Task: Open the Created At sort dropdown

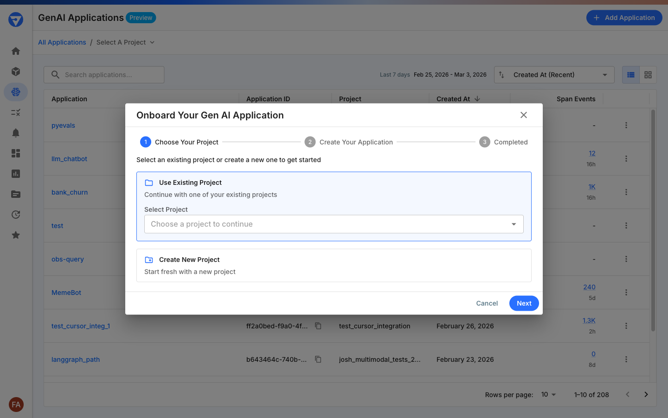Action: coord(553,74)
